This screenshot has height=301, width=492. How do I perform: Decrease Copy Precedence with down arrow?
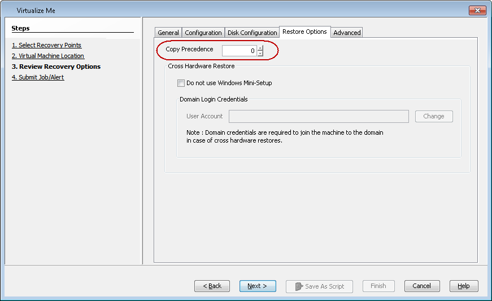click(x=260, y=54)
